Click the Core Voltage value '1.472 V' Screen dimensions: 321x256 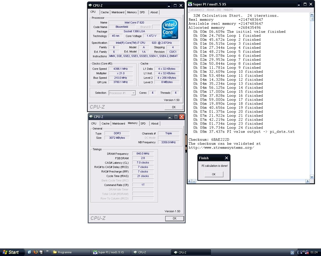[151, 36]
